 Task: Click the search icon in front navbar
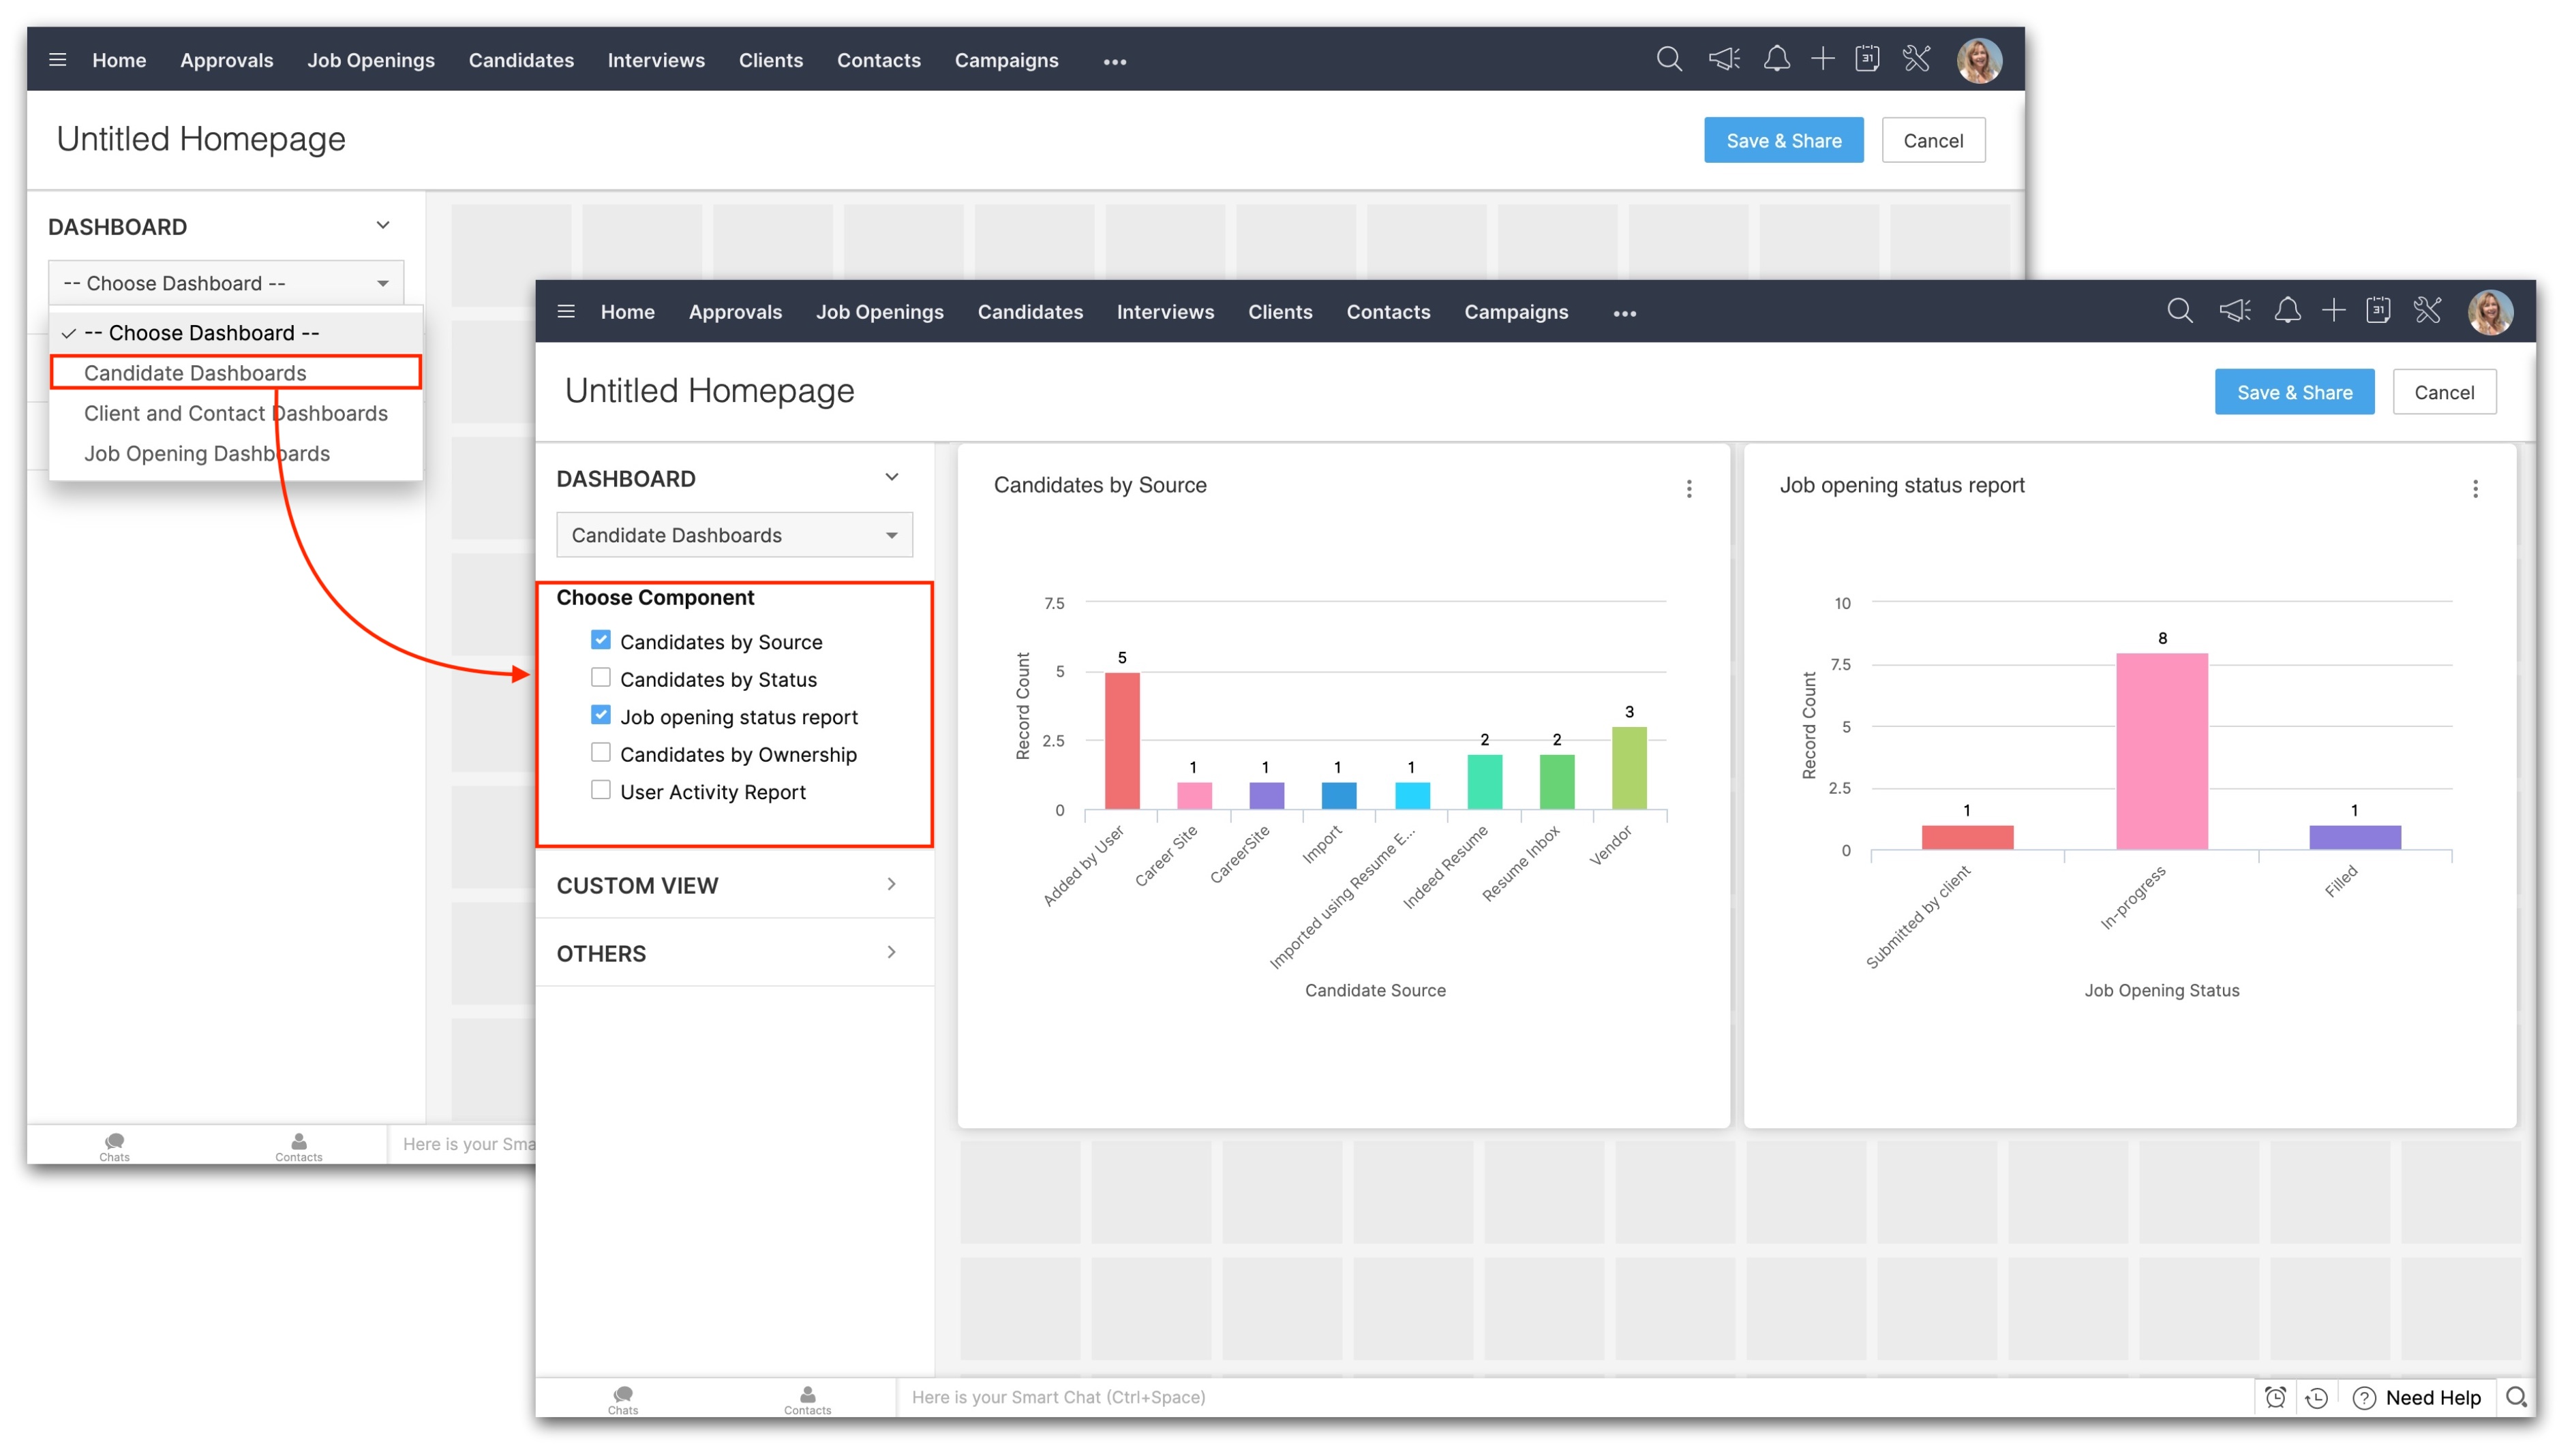[x=2179, y=311]
